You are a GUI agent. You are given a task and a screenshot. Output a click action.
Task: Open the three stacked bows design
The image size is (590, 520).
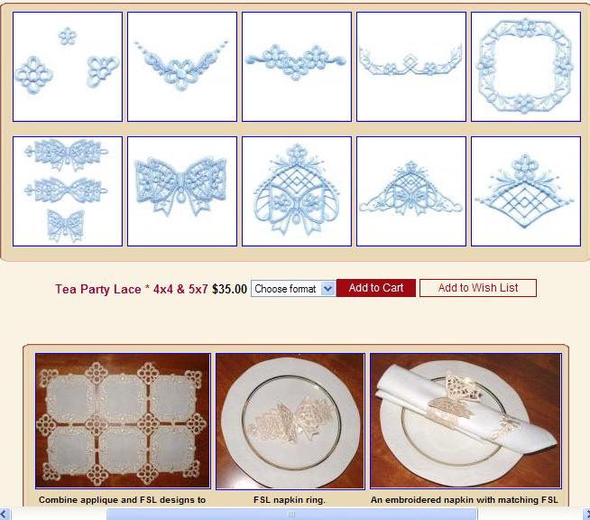pyautogui.click(x=68, y=191)
